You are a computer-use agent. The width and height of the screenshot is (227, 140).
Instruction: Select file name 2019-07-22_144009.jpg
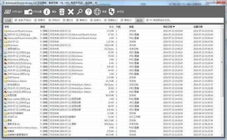(x=19, y=106)
